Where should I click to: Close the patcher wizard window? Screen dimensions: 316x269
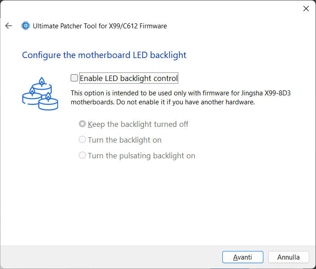pos(306,9)
